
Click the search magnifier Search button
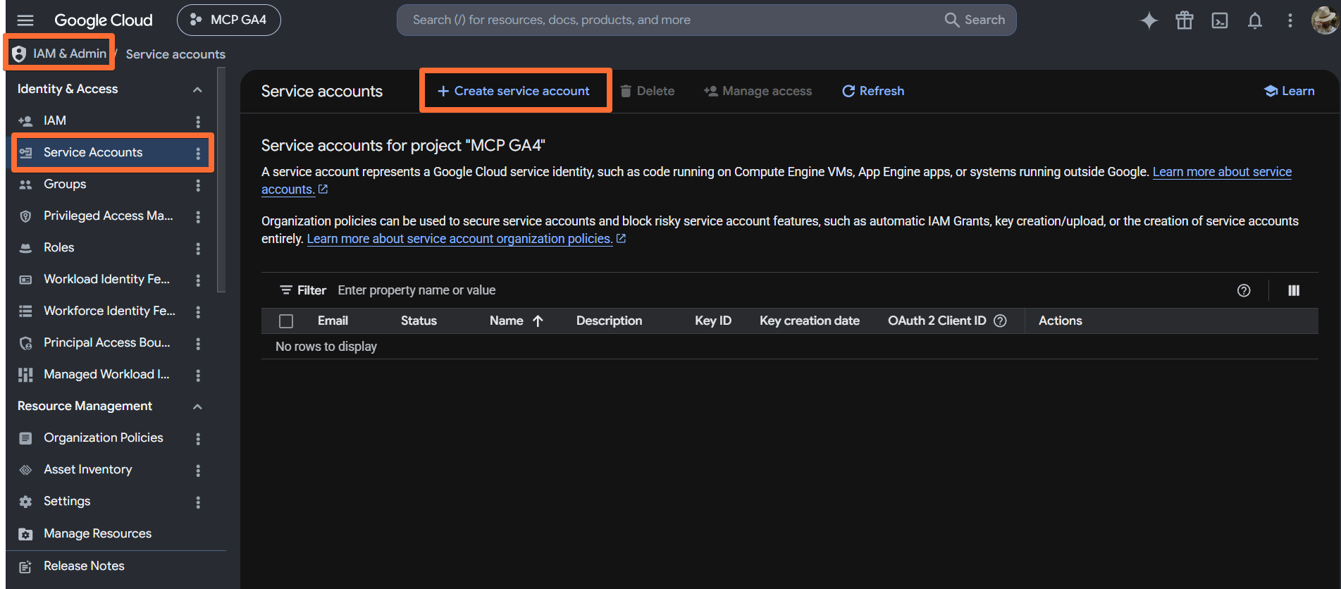975,20
